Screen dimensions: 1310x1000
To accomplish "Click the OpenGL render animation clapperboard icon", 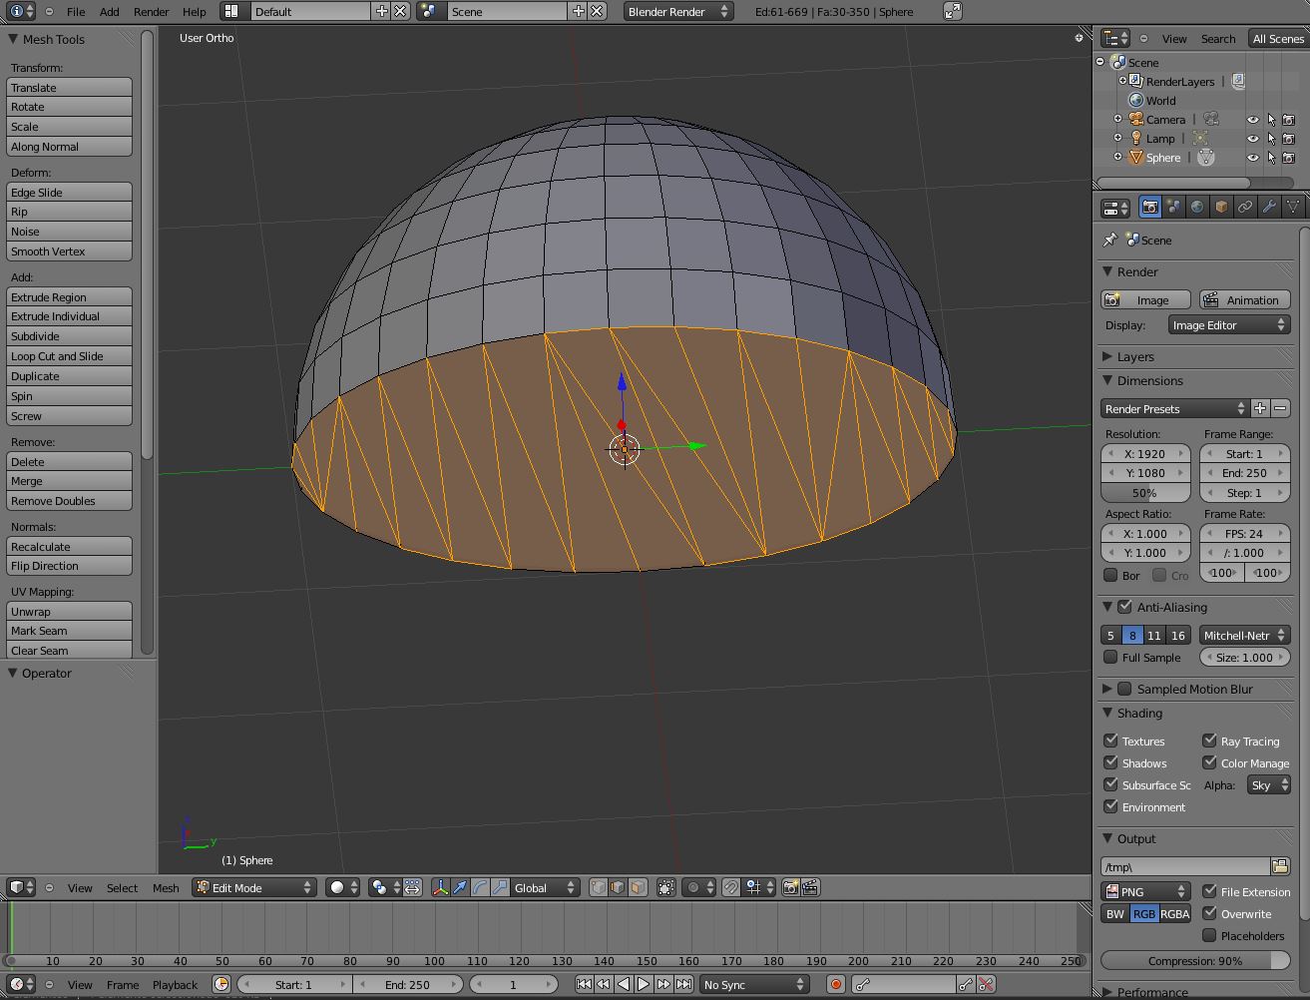I will pyautogui.click(x=810, y=887).
